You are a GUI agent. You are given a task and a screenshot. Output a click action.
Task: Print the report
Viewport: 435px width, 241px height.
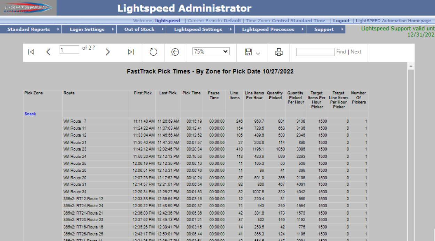point(279,52)
